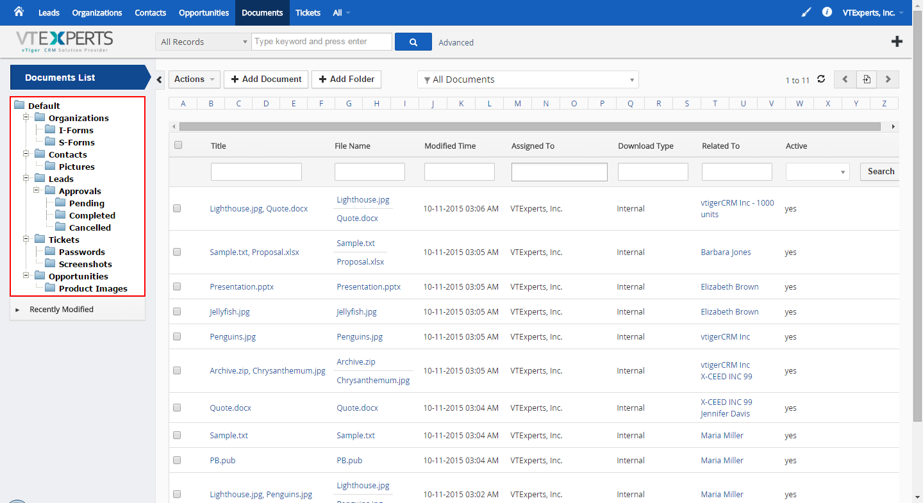Click the quick create plus icon
Screen dimensions: 923x503
click(897, 42)
